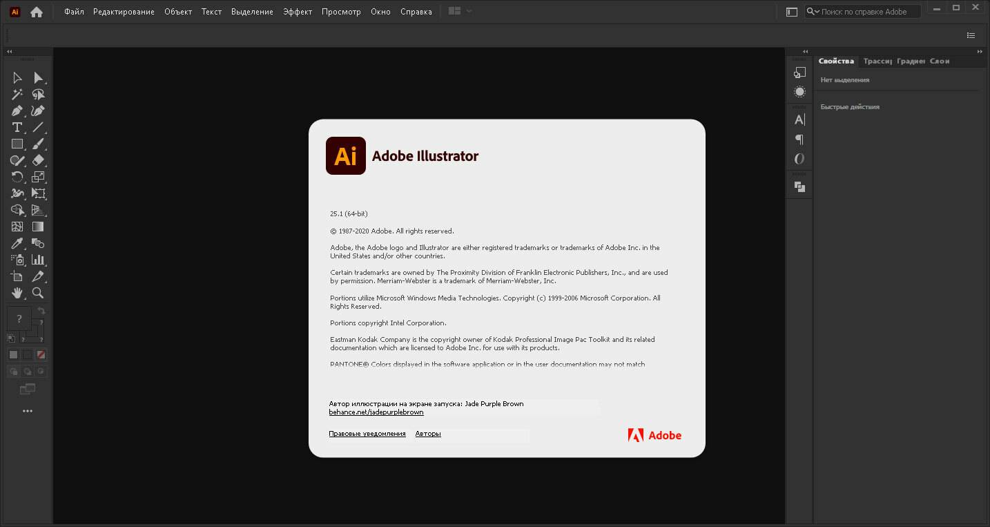Viewport: 990px width, 527px height.
Task: Choose the Lasso tool
Action: point(39,95)
